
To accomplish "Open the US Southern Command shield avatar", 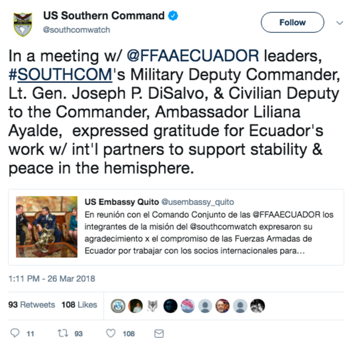I will [22, 24].
